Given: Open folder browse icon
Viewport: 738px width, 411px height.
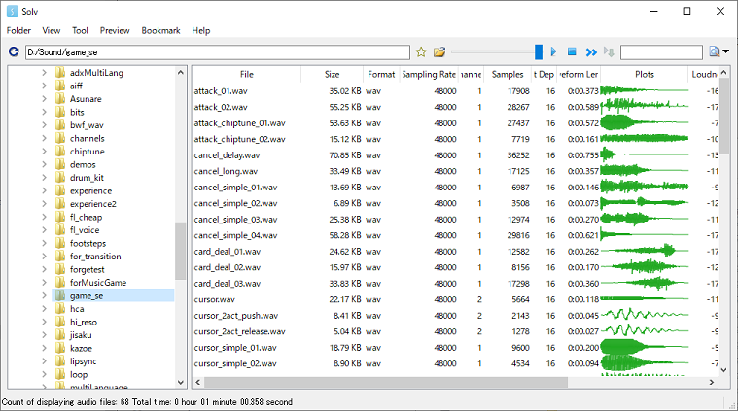Looking at the screenshot, I should (x=439, y=52).
